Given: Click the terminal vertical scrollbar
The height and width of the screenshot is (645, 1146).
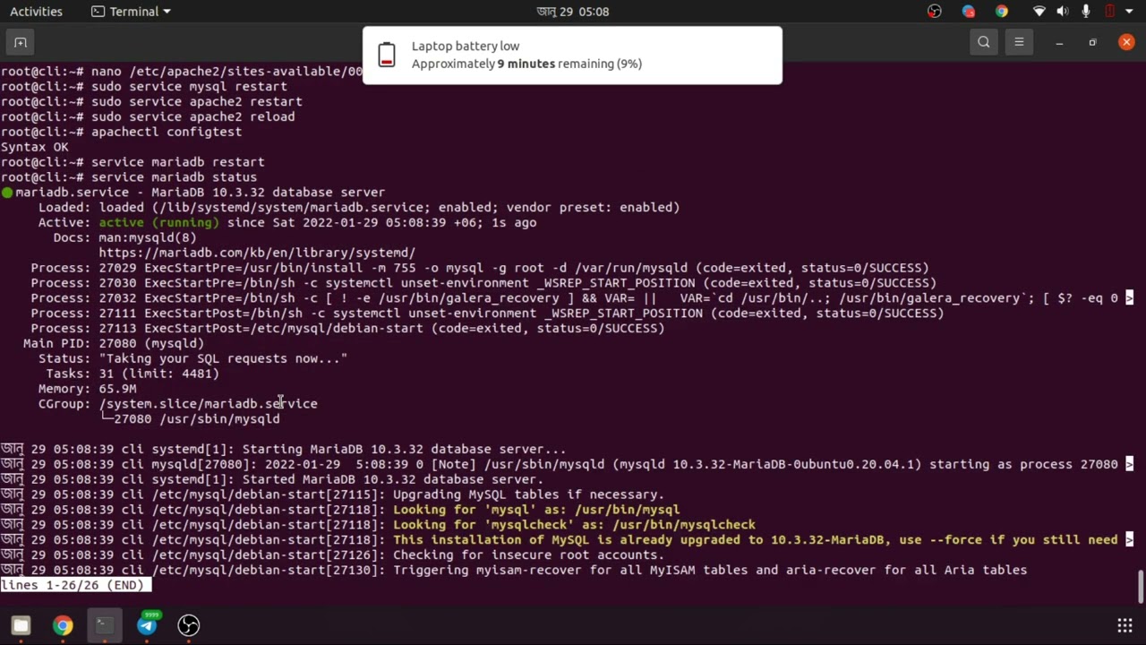Looking at the screenshot, I should (1141, 587).
